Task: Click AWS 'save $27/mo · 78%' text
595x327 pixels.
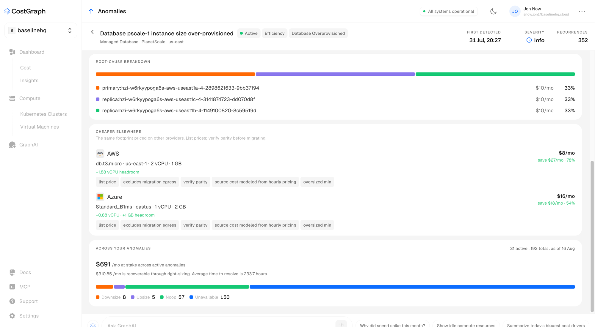Action: pyautogui.click(x=556, y=160)
